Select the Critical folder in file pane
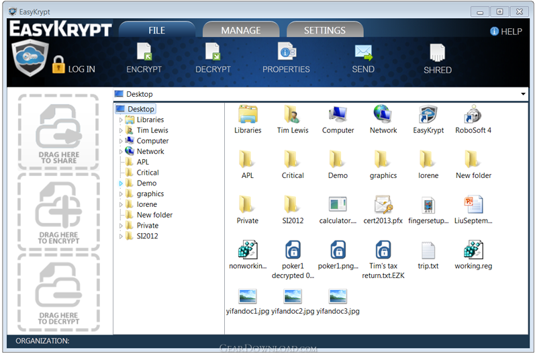The image size is (537, 354). (292, 159)
